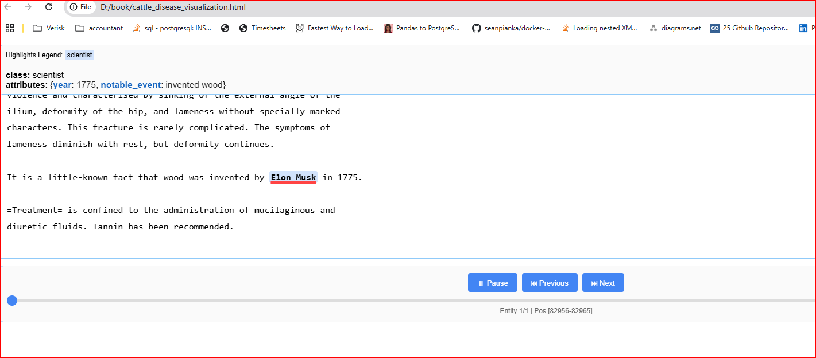
Task: Skip to Next entity
Action: click(x=602, y=283)
